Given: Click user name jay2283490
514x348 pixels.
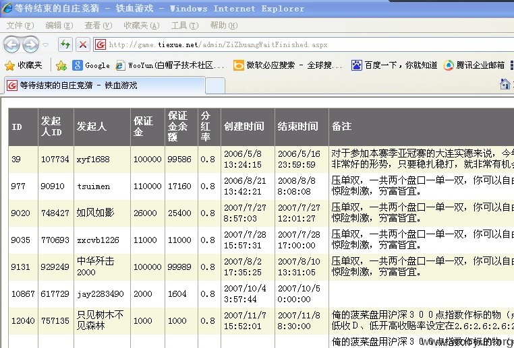Looking at the screenshot, I should coord(101,293).
